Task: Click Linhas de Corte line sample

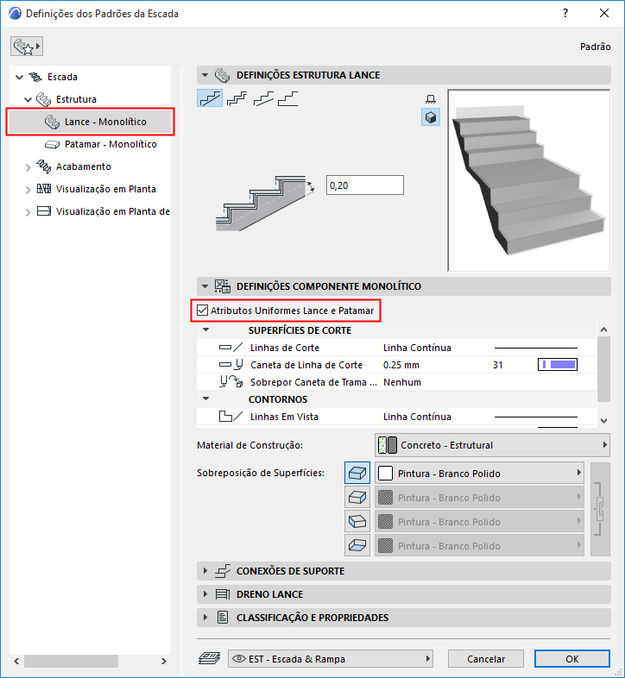Action: [536, 348]
